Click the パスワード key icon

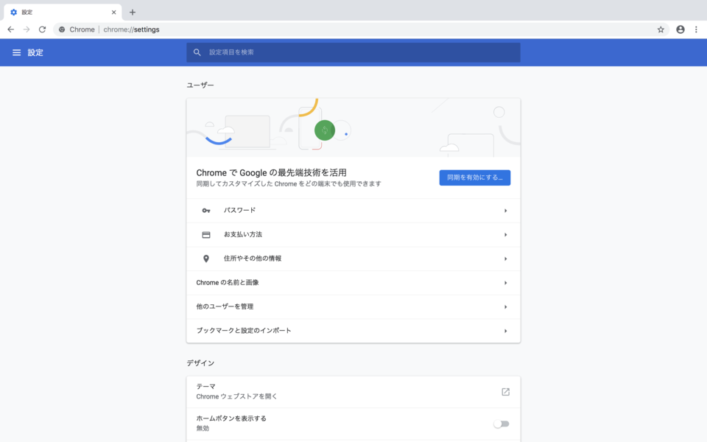click(x=207, y=210)
